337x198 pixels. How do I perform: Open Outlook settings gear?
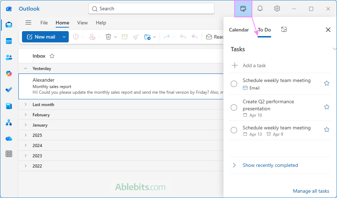point(277,8)
